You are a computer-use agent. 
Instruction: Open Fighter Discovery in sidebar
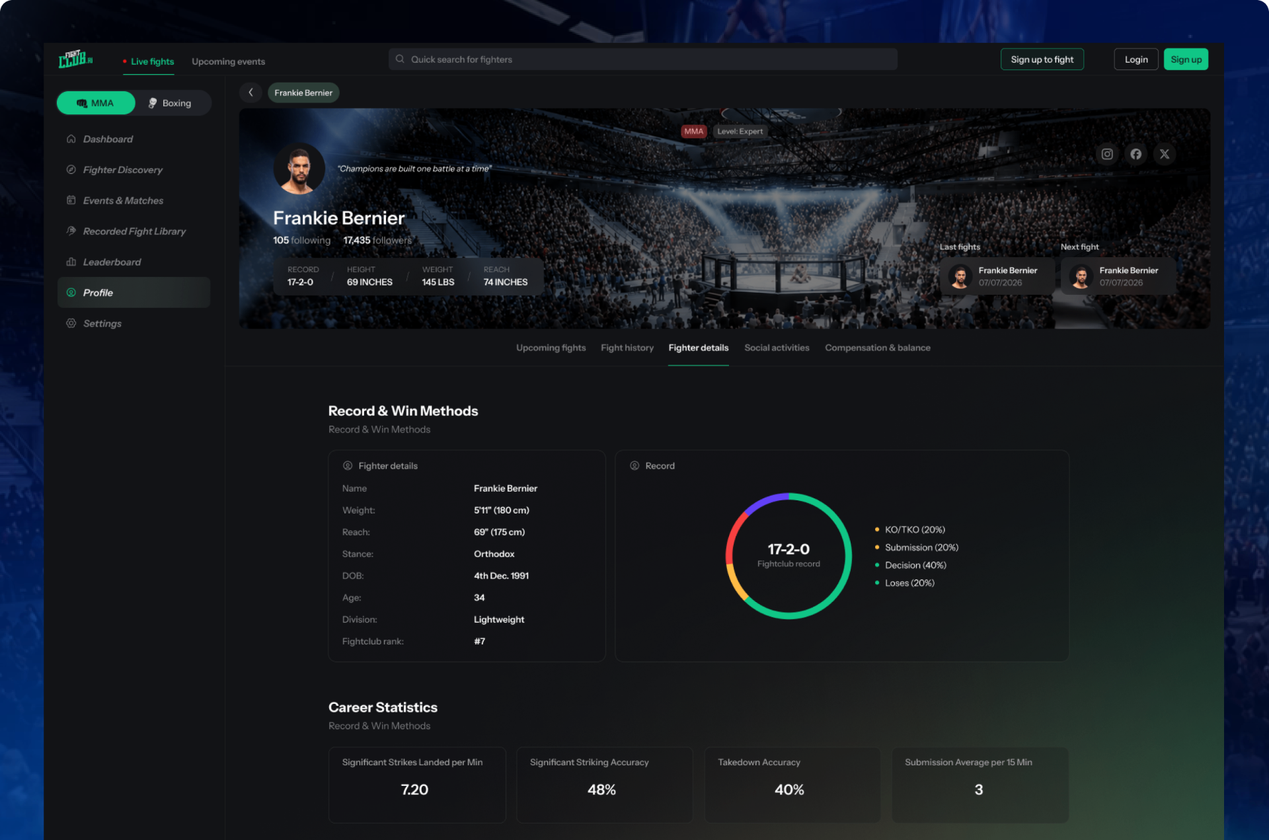coord(134,169)
